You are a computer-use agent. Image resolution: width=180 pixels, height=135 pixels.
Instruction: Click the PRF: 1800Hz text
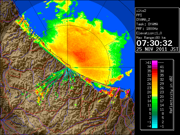(147, 29)
